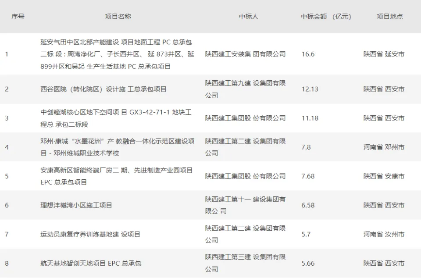Image resolution: width=421 pixels, height=278 pixels.
Task: Select the 陕西建工第九建设集团 bidder cell
Action: tap(245, 89)
